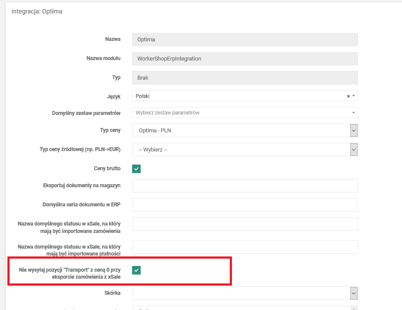Image resolution: width=402 pixels, height=310 pixels.
Task: Focus the Domyślna seria dokumentu w ERP field
Action: click(x=245, y=205)
